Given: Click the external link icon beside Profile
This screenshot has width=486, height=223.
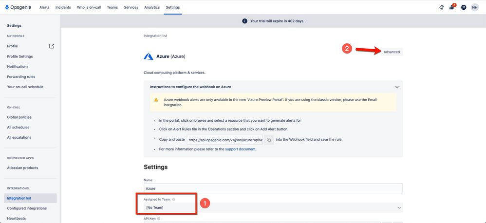Looking at the screenshot, I should point(52,46).
